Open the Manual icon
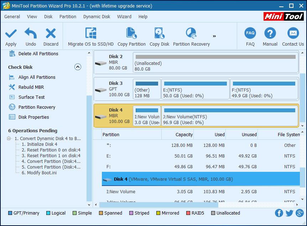 (270, 34)
